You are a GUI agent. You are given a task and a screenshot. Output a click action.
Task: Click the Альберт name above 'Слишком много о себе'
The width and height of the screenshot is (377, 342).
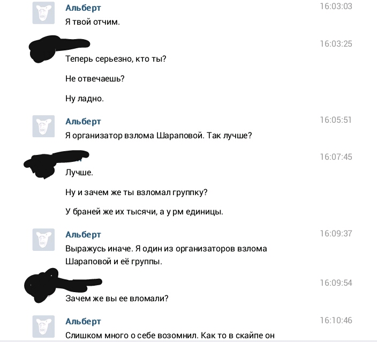[83, 321]
